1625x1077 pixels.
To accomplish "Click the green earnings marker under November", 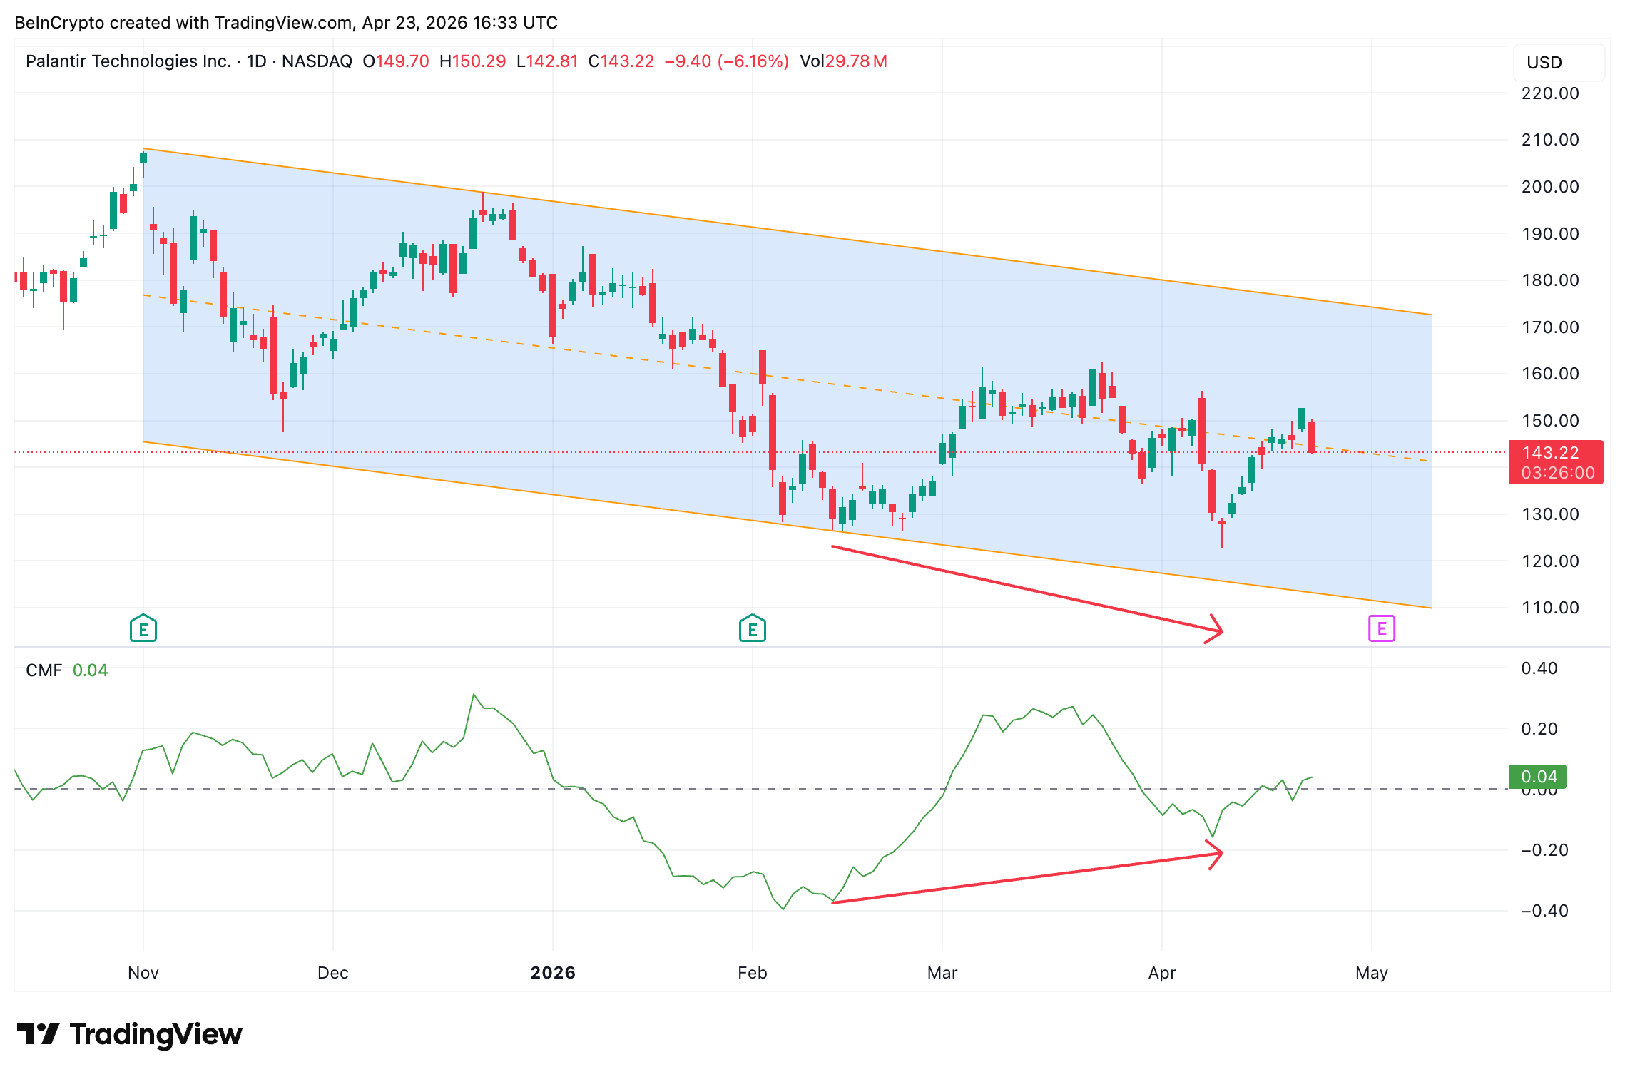I will coord(143,629).
